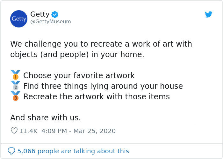View 5,066 people are talking about this
The height and width of the screenshot is (159, 223).
[x=73, y=151]
